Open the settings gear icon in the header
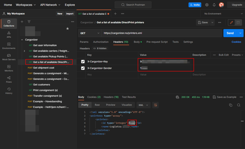 tap(207, 5)
